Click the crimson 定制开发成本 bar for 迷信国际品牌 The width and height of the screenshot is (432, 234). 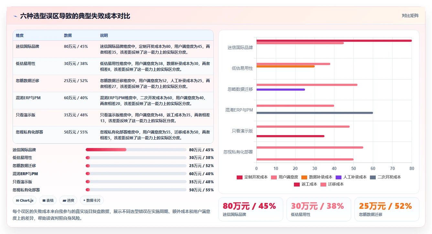[334, 41]
